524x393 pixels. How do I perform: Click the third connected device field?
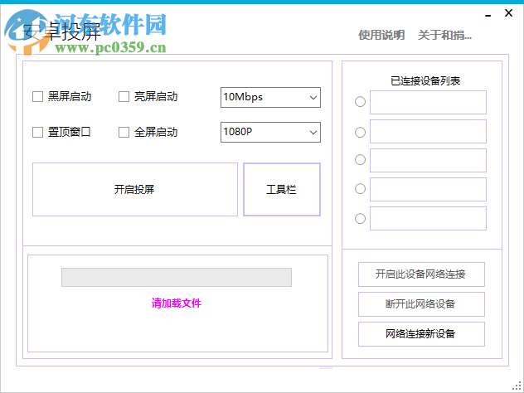point(428,160)
